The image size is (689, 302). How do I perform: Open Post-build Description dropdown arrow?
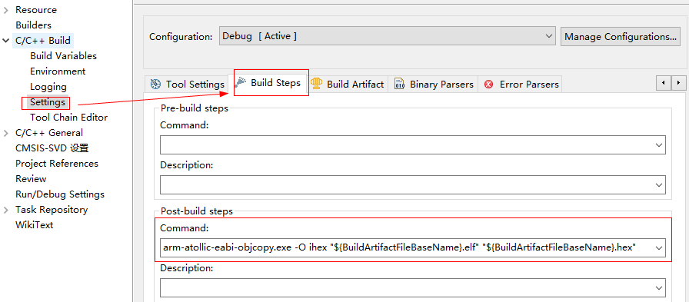tap(659, 288)
